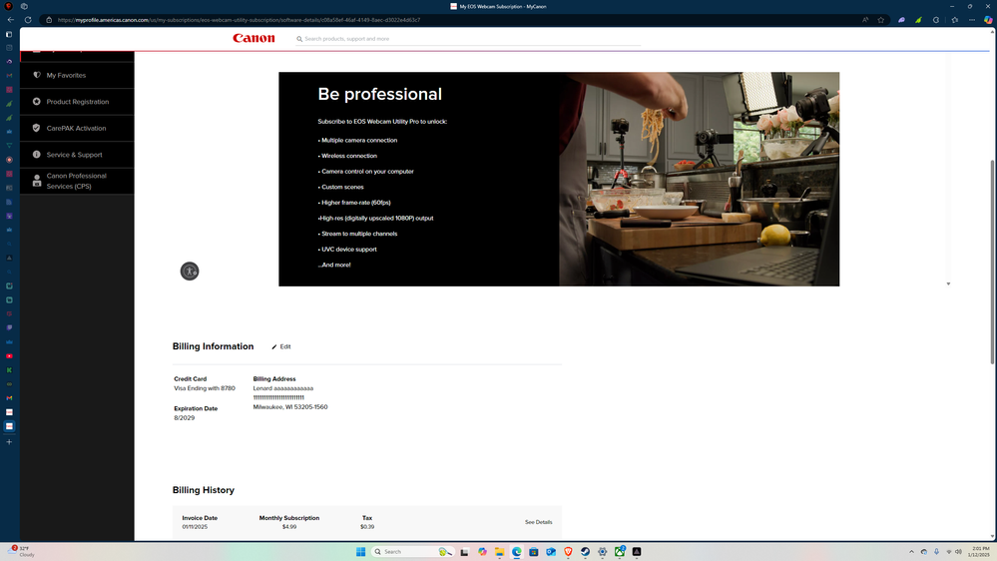Click the browser profile icon at top-left
This screenshot has height=561, width=997.
(x=9, y=6)
